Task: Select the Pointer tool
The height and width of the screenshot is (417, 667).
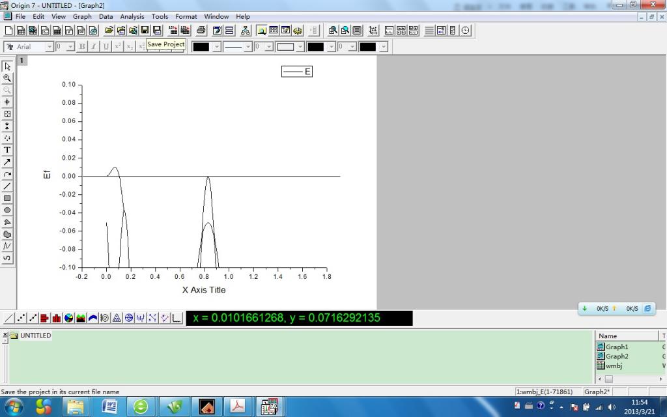Action: 7,66
